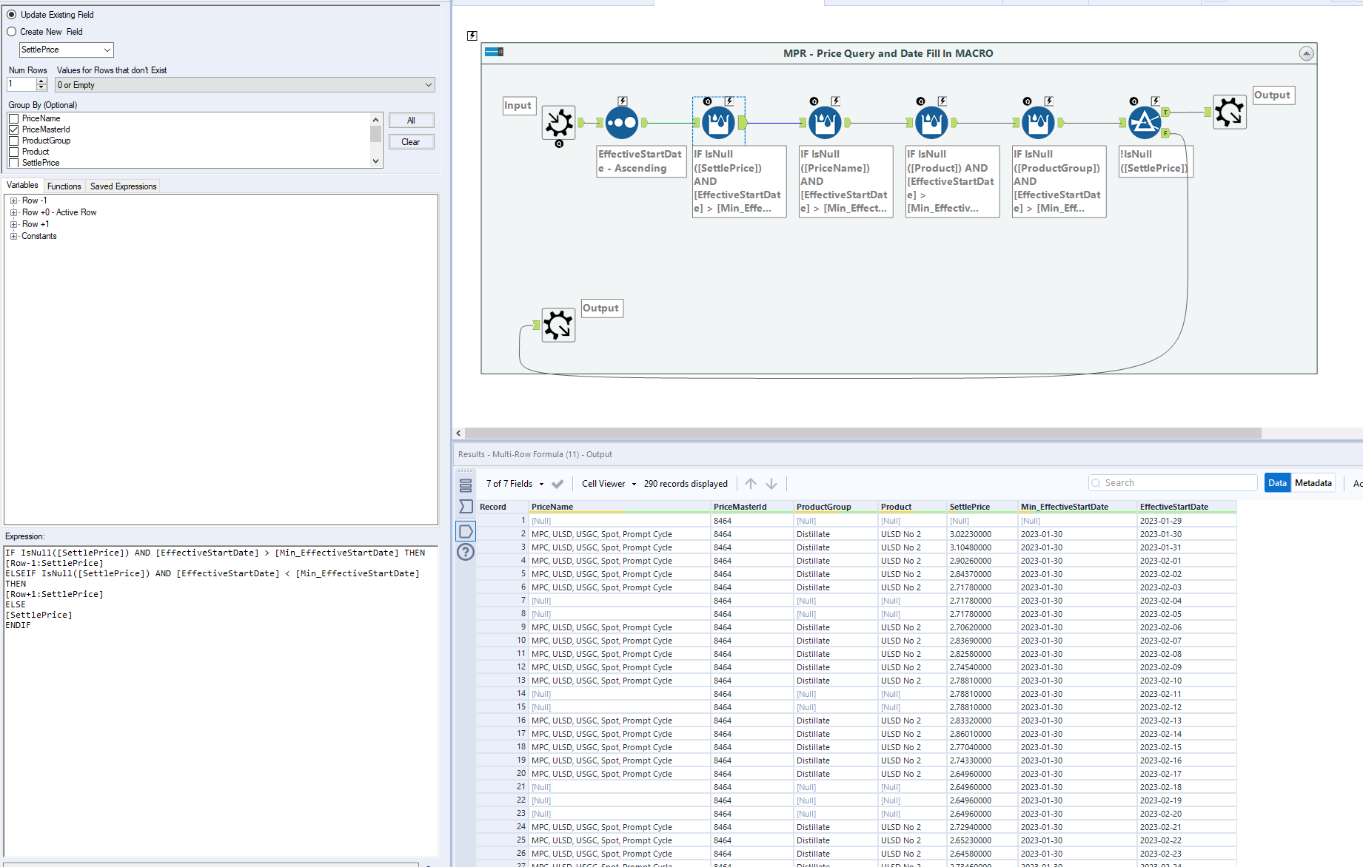Viewport: 1363px width, 867px height.
Task: Expand the Constants variable tree node
Action: 13,237
